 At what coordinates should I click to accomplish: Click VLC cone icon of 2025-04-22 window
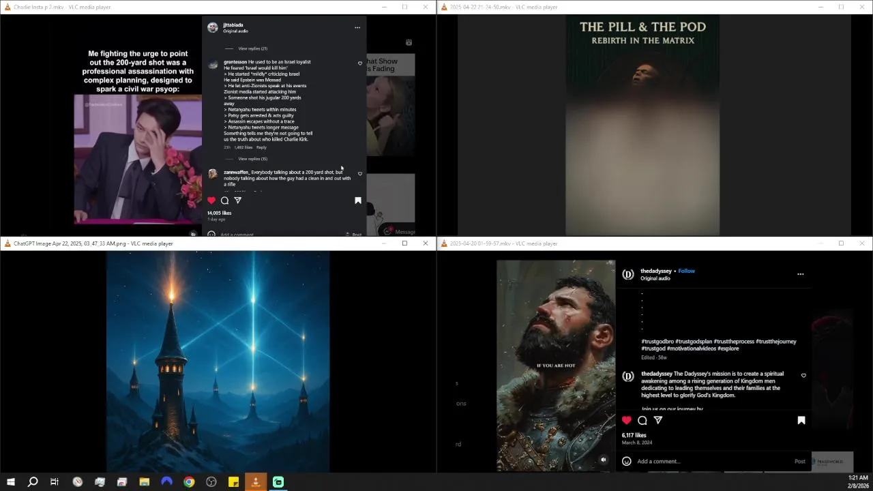pyautogui.click(x=444, y=7)
